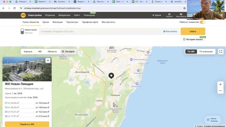The width and height of the screenshot is (226, 127).
Task: Click the browser address bar URL
Action: coord(52,8)
